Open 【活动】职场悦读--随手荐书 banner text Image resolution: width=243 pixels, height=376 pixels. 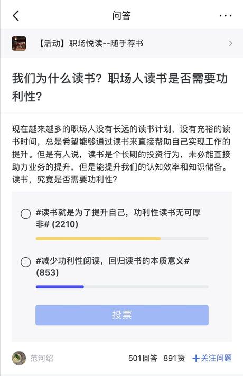point(90,43)
